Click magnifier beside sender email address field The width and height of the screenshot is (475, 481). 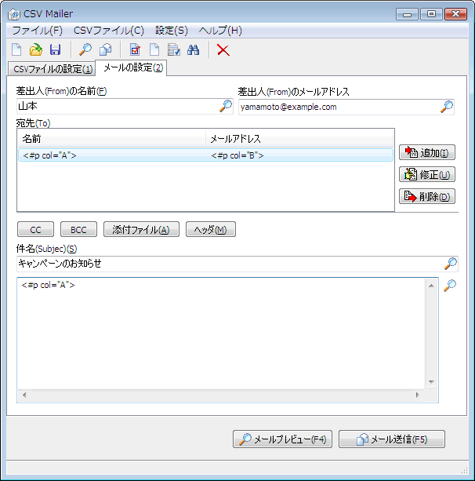click(447, 107)
